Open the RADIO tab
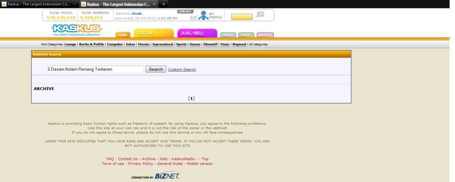The image size is (455, 182). [228, 35]
